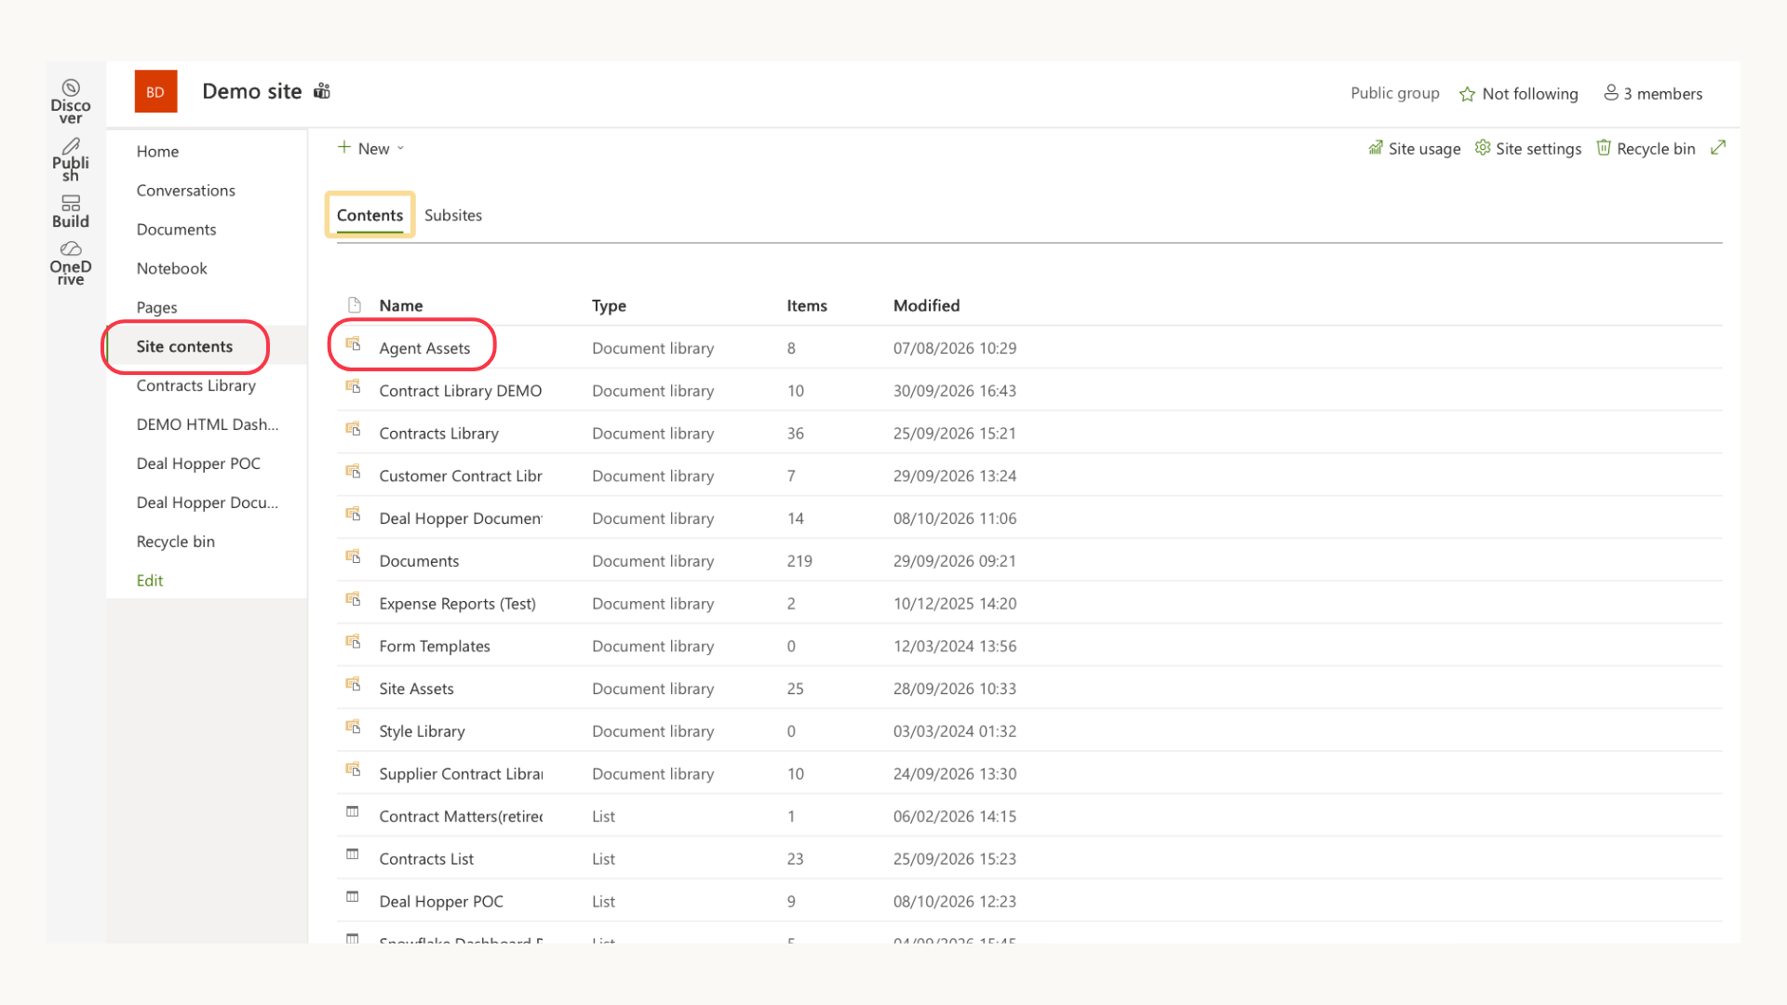Open the Form Templates library
1787x1005 pixels.
click(x=434, y=647)
